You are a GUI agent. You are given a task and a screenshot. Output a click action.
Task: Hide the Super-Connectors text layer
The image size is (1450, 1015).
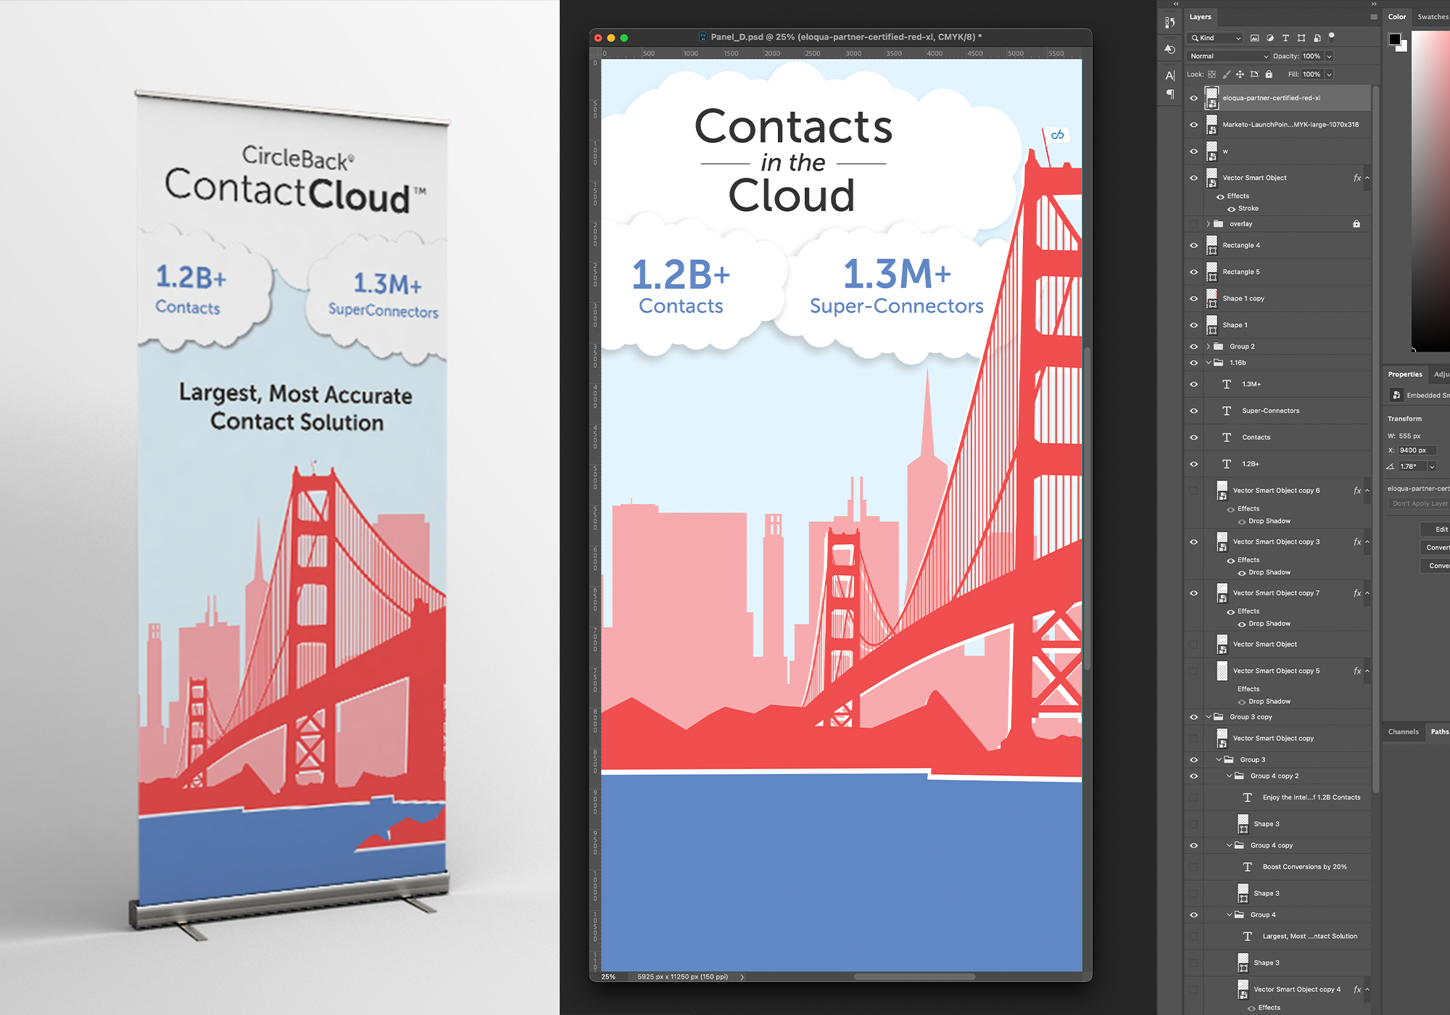(x=1193, y=411)
